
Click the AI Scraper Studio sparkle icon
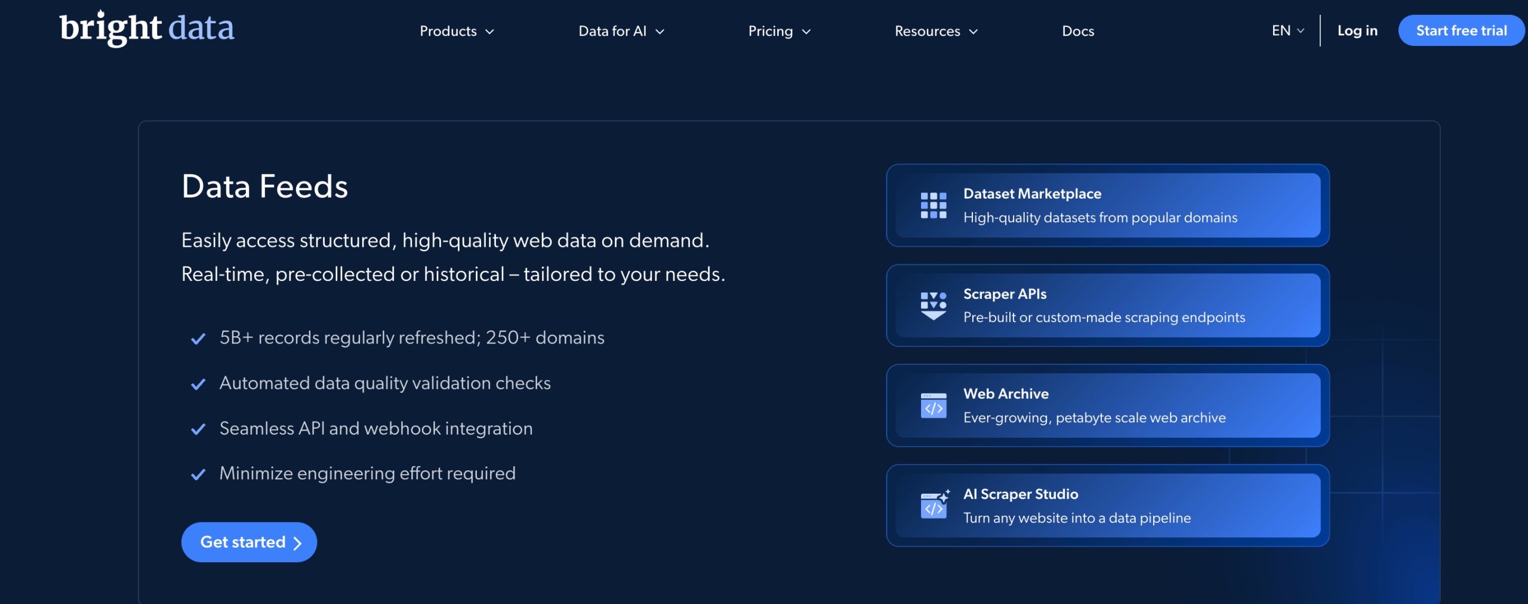[935, 504]
